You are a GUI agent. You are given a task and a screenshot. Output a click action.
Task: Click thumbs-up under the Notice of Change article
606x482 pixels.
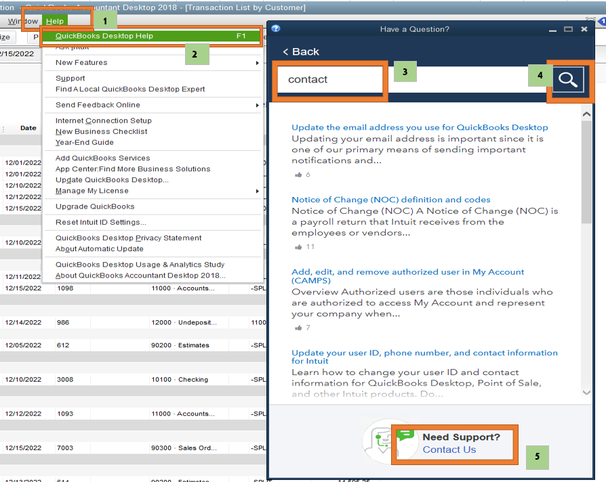(298, 247)
